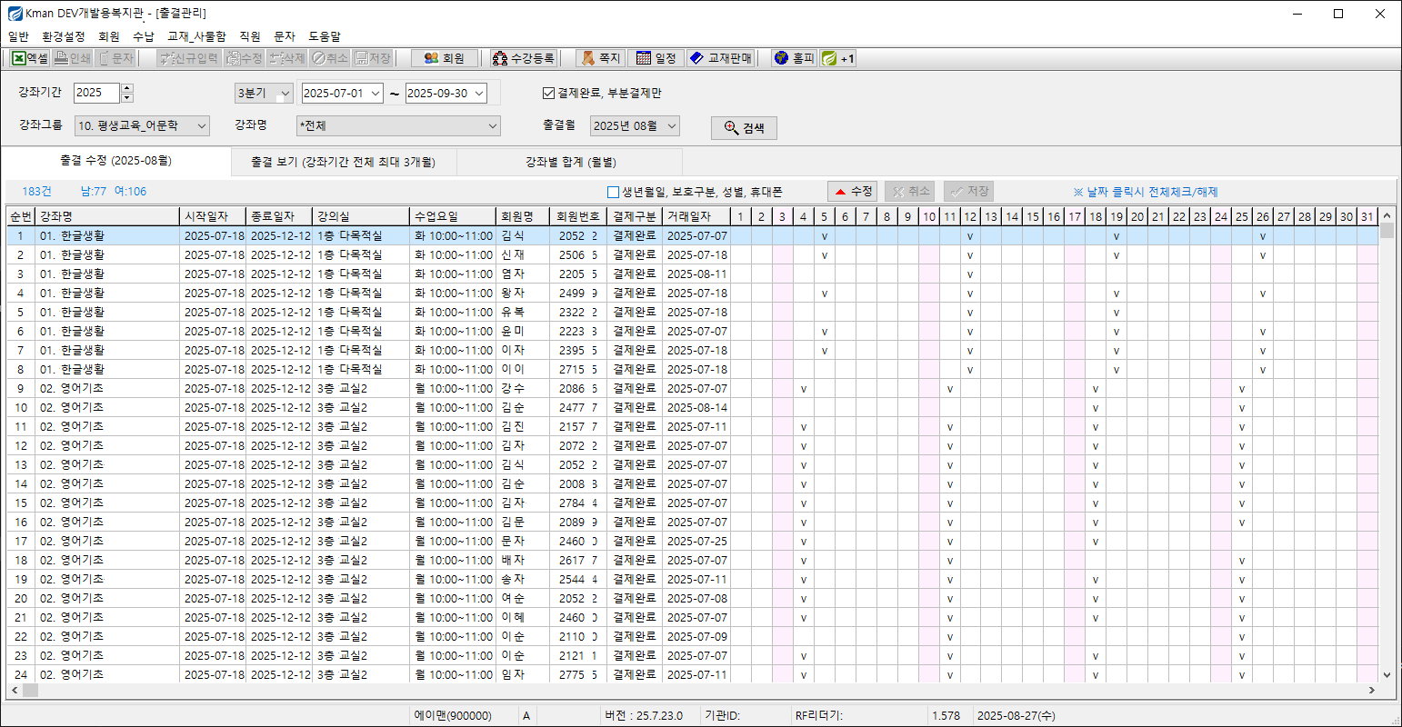Enable 생년월일, 보호구분, 성별, 휴대폰 checkbox
The height and width of the screenshot is (727, 1402).
[613, 192]
